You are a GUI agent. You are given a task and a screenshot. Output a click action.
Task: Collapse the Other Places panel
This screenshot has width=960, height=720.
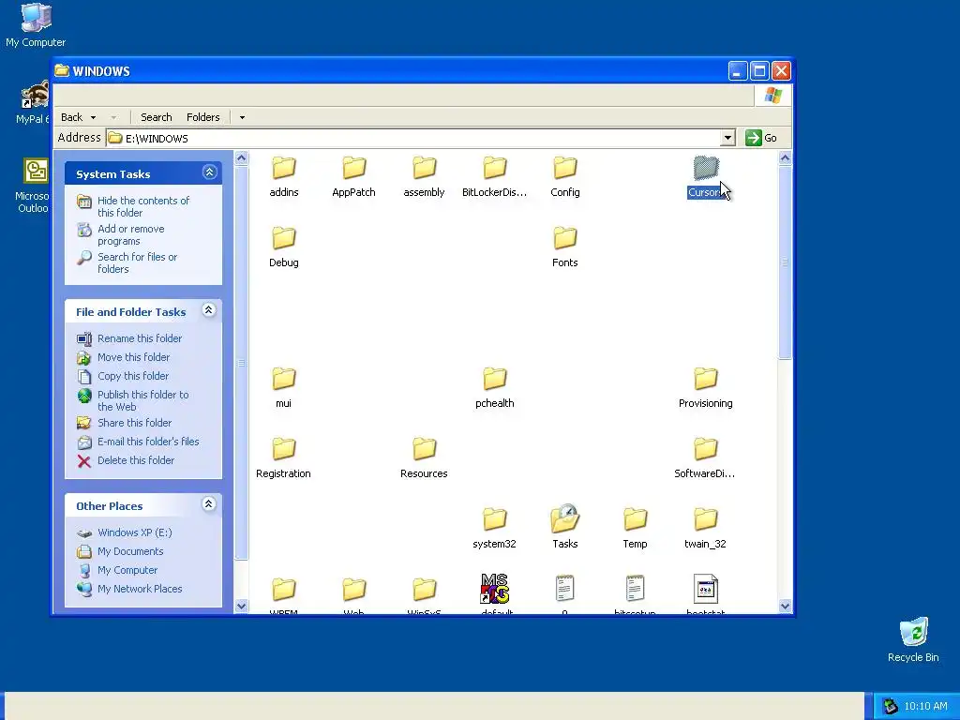[209, 503]
